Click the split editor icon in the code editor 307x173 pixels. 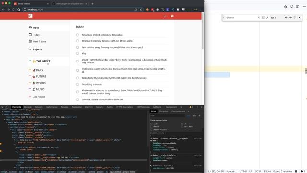pyautogui.click(x=298, y=7)
